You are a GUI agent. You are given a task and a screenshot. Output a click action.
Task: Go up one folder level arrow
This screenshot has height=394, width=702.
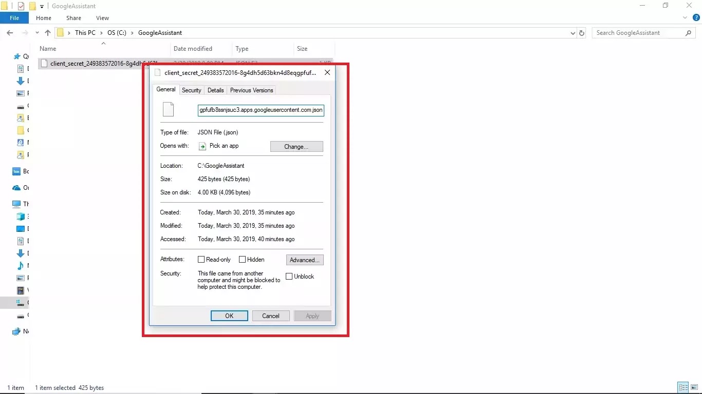pyautogui.click(x=48, y=33)
